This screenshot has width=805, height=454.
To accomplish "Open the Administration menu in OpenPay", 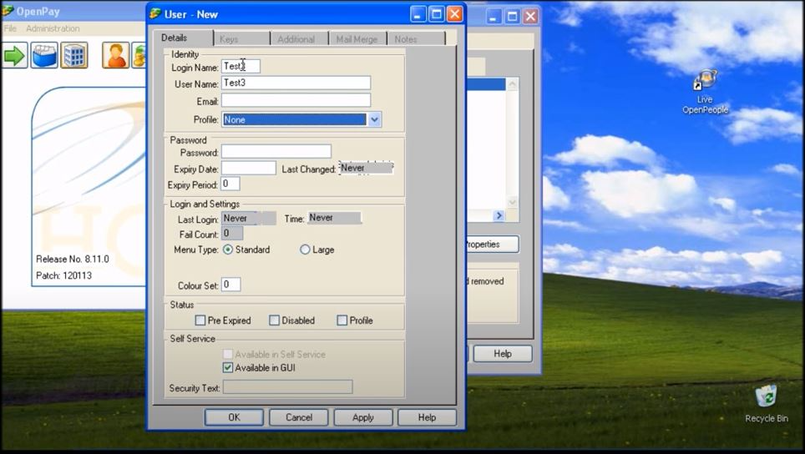I will pyautogui.click(x=53, y=28).
